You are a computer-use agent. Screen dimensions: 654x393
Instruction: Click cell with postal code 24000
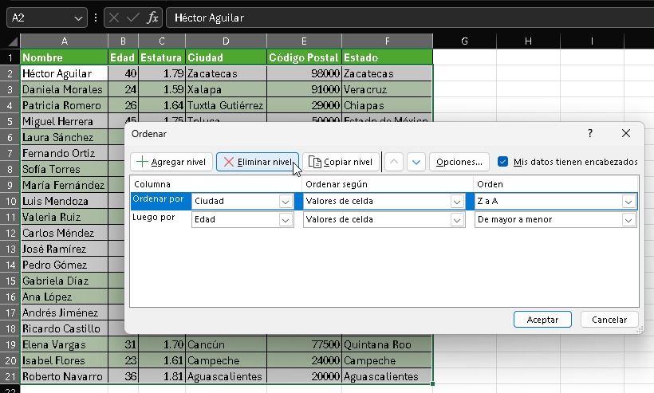pyautogui.click(x=304, y=360)
